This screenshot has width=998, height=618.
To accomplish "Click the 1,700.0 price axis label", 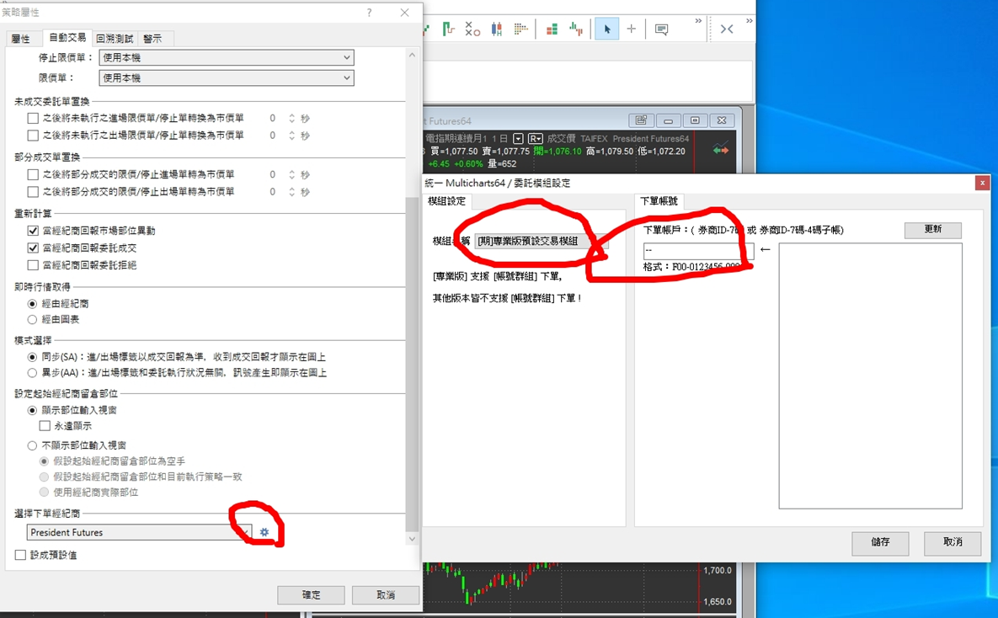I will point(718,570).
